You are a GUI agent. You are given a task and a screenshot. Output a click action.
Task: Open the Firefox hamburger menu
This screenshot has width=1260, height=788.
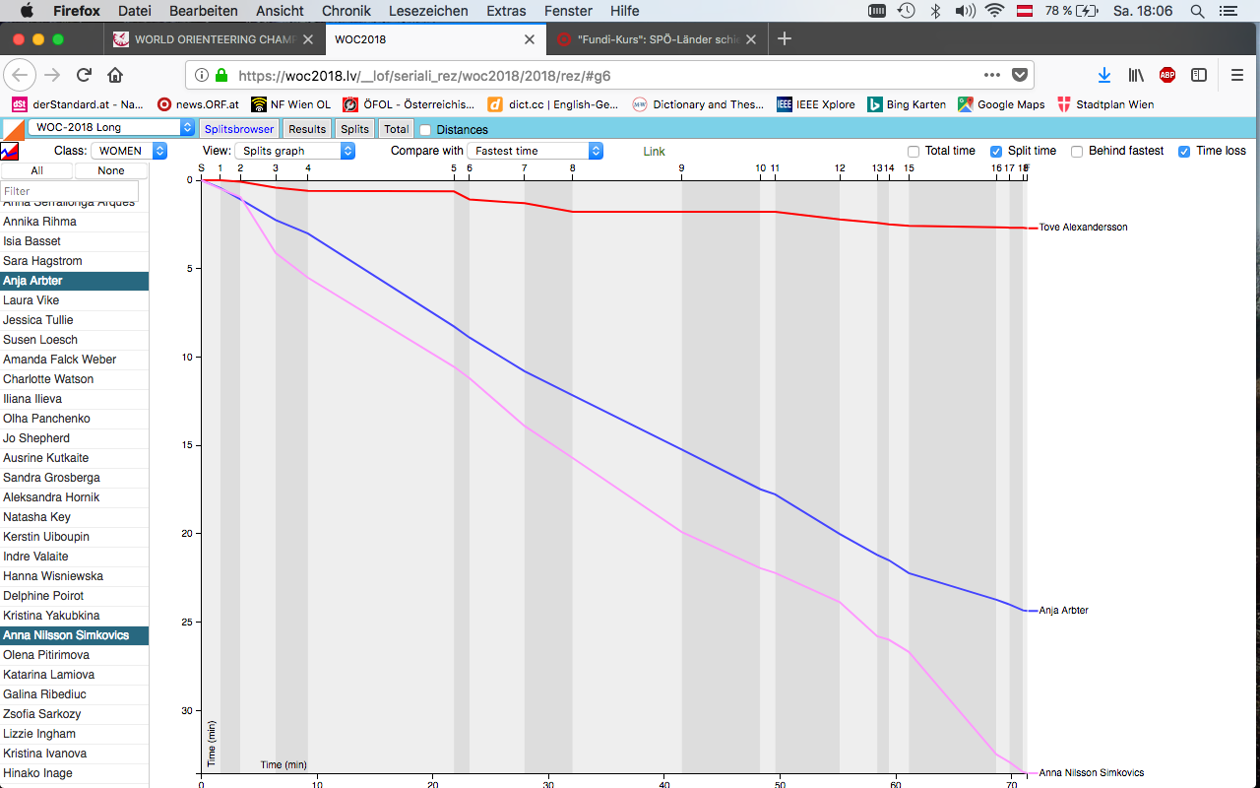[x=1237, y=75]
